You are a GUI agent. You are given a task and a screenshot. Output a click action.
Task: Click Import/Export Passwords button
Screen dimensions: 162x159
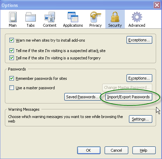point(129,97)
